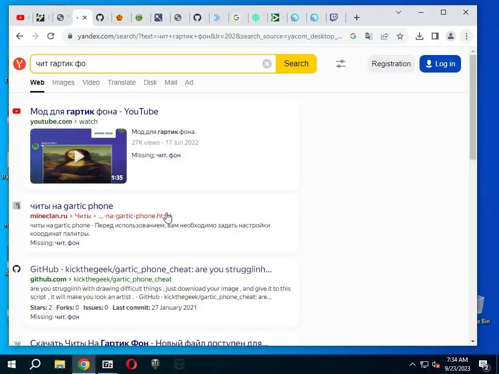
Task: Click the 'Читы' breadcrumb link
Action: (83, 216)
